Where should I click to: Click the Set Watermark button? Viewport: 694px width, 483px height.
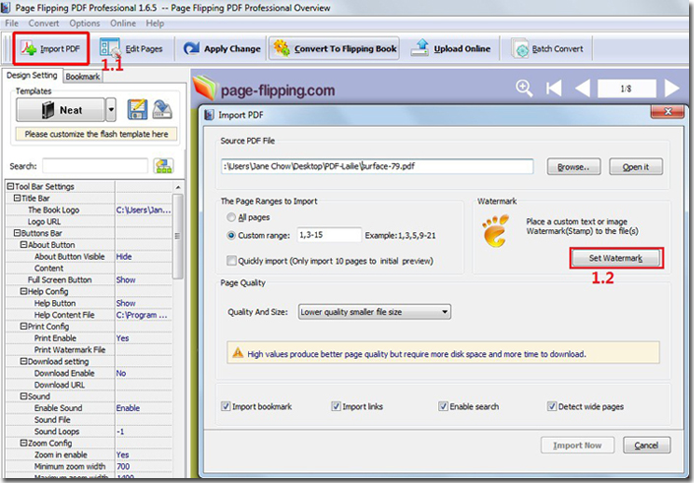[x=615, y=258]
